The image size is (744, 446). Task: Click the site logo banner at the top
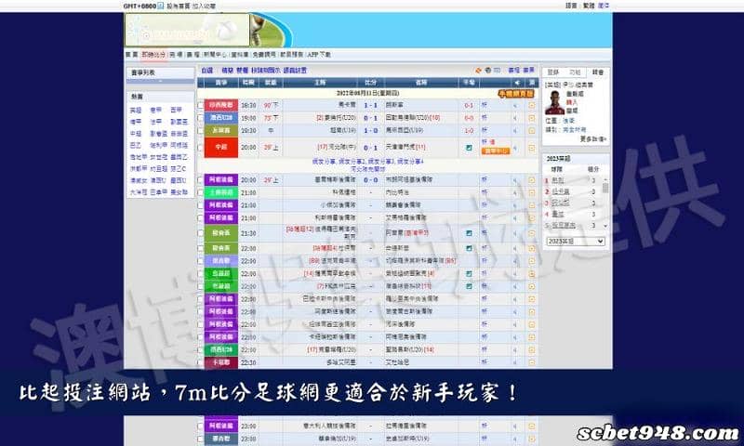pos(187,30)
